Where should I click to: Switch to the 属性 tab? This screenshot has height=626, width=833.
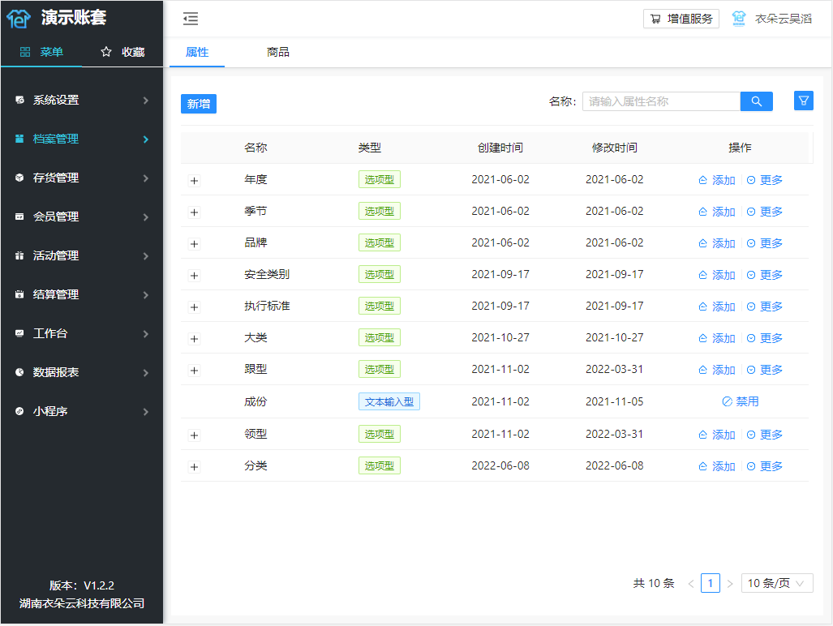tap(197, 52)
